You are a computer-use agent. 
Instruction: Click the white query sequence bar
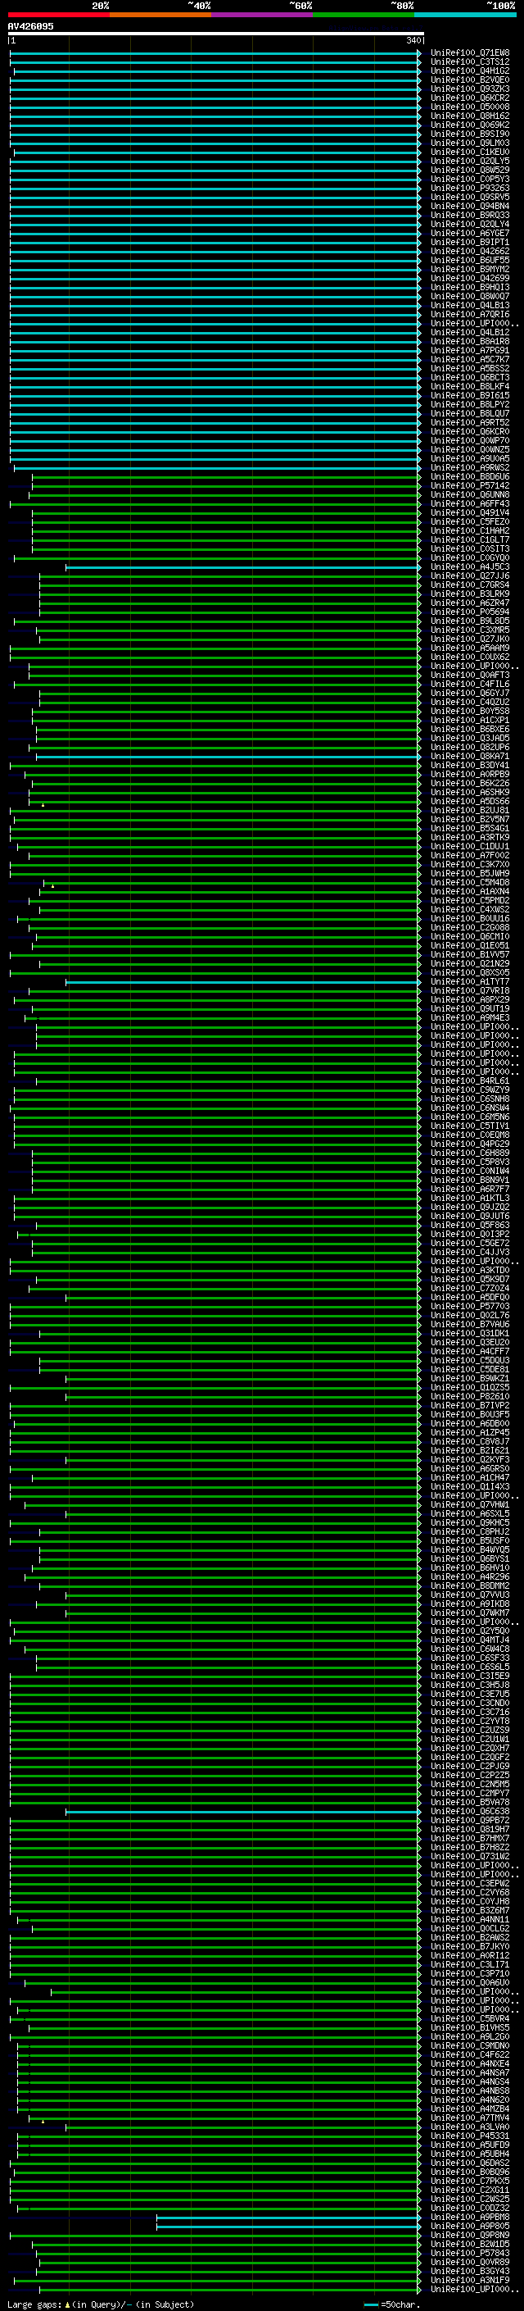[x=216, y=33]
